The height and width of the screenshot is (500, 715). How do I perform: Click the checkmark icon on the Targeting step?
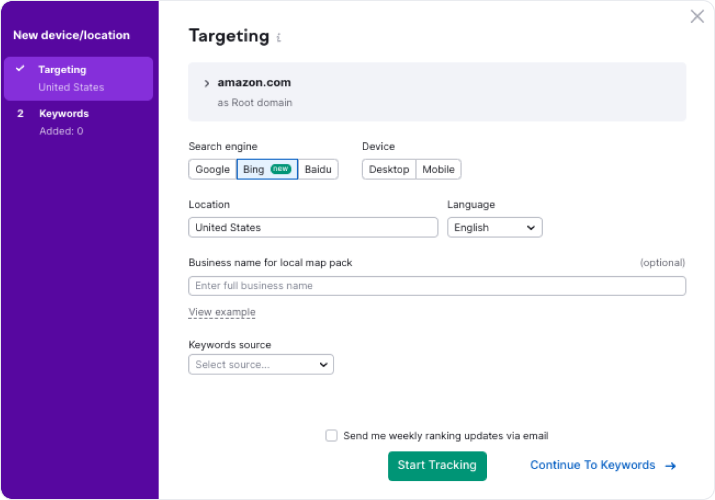(x=21, y=69)
